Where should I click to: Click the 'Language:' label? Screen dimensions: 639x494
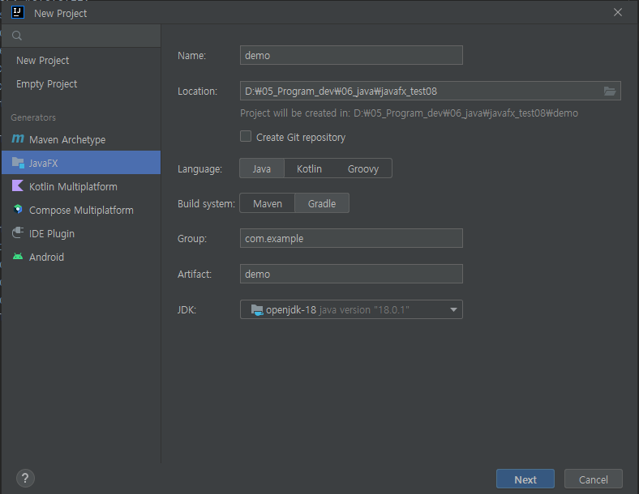(x=199, y=169)
